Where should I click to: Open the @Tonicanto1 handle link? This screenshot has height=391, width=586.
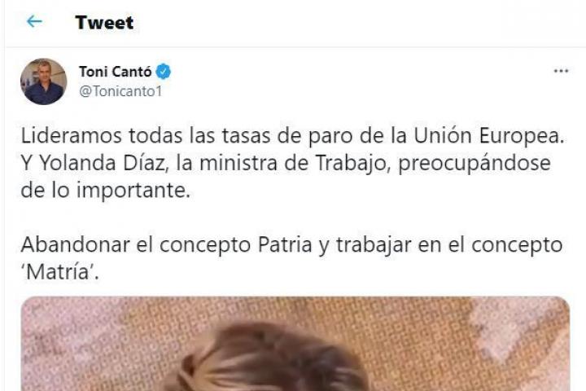pos(120,91)
